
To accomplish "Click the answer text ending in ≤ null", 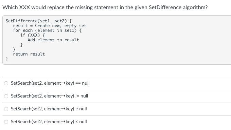I will click(x=49, y=122).
